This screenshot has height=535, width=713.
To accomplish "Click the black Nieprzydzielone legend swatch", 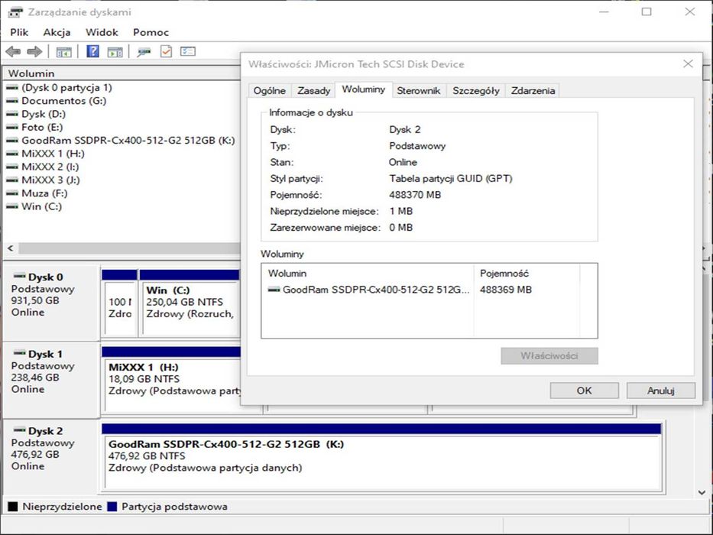I will (x=13, y=506).
